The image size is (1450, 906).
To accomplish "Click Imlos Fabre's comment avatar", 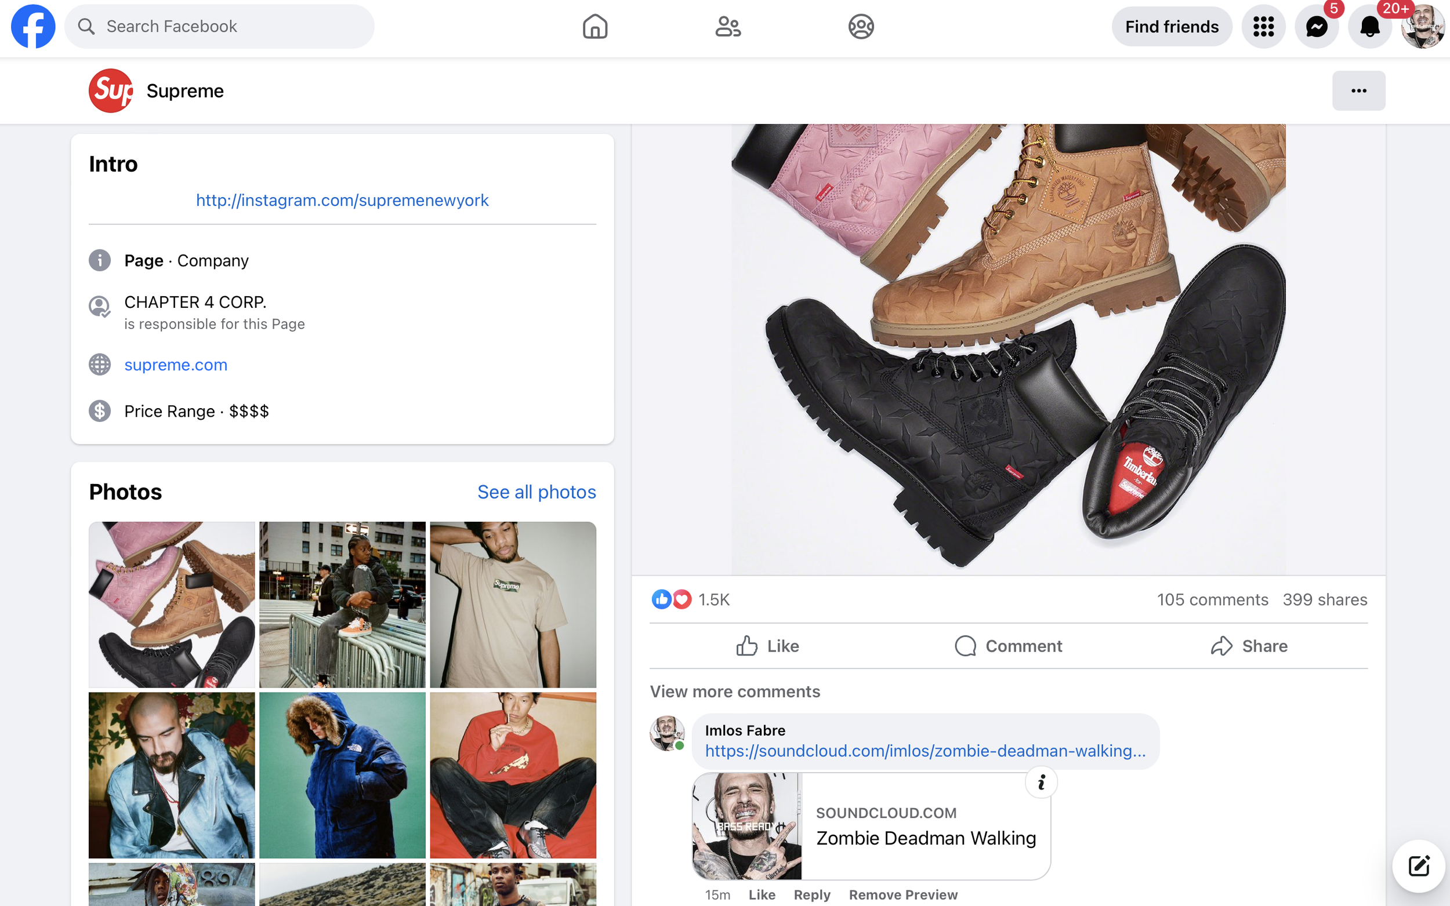I will point(666,732).
